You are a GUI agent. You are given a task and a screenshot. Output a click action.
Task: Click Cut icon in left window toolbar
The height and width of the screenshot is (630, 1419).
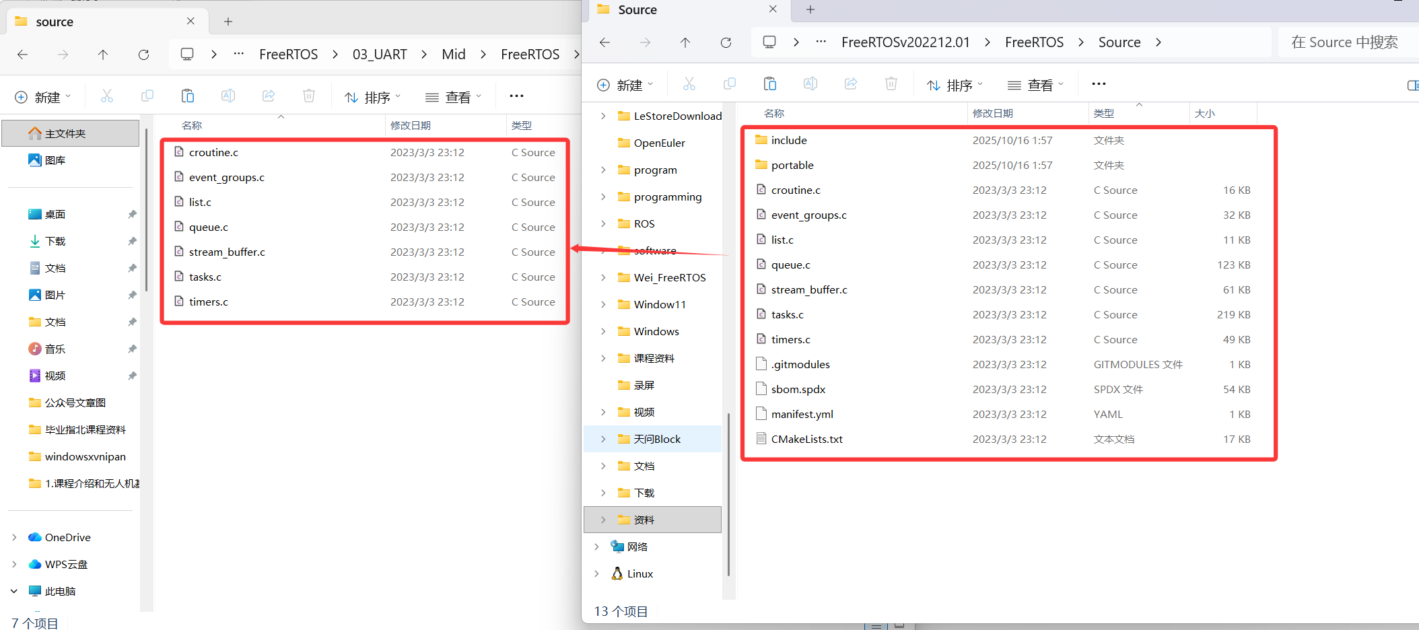tap(107, 96)
